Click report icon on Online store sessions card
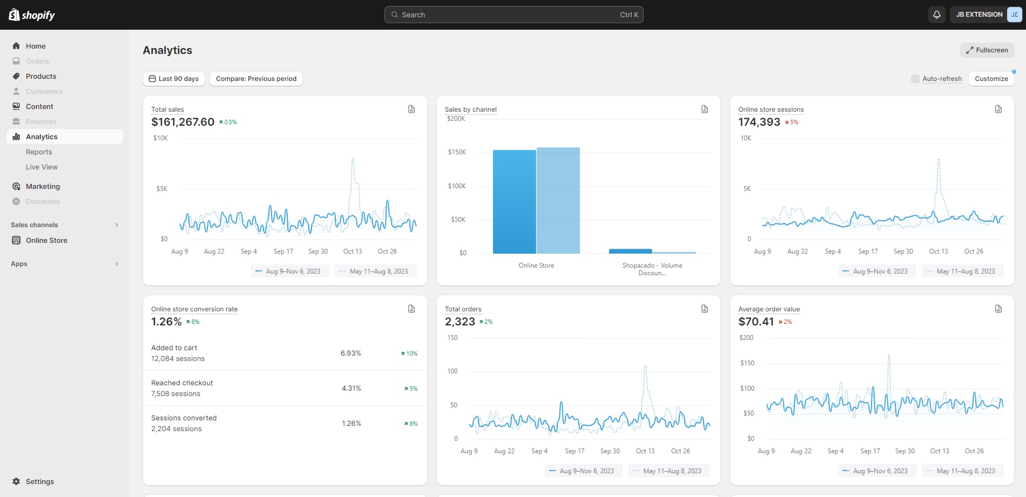Screen dimensions: 1026x497 tap(998, 109)
